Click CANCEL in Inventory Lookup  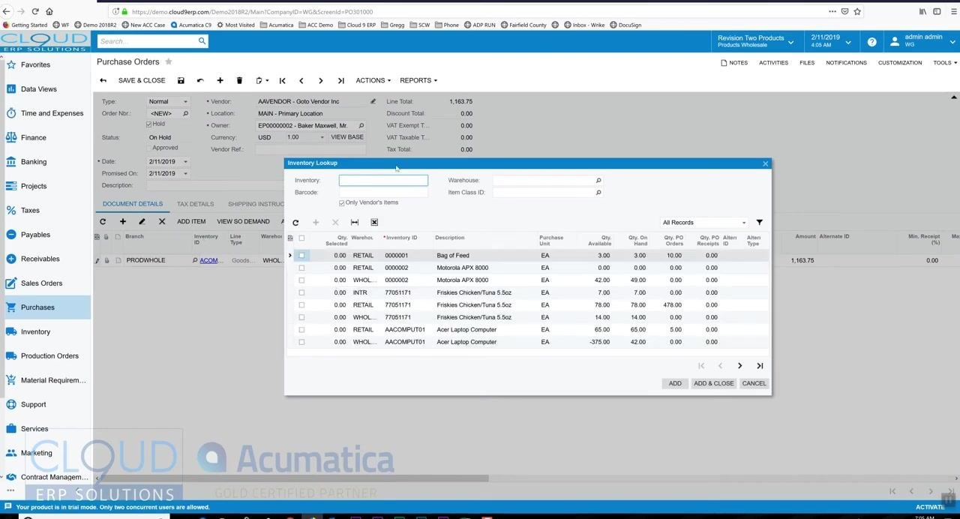tap(754, 384)
